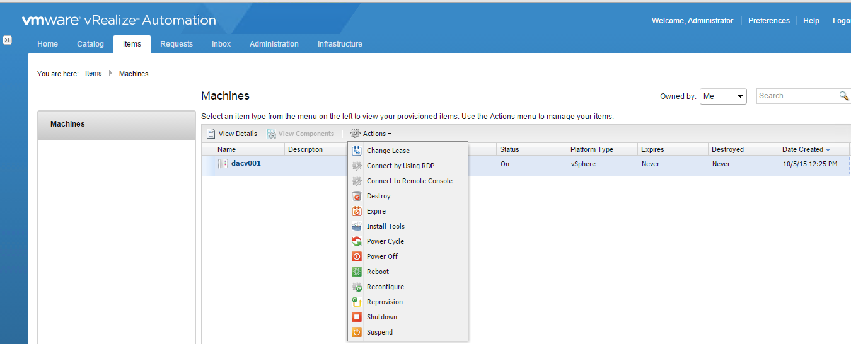
Task: Click the Expire icon in Actions menu
Action: 357,211
